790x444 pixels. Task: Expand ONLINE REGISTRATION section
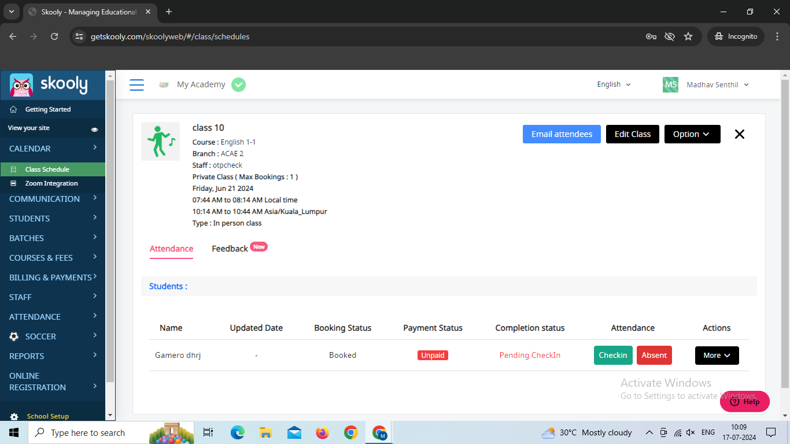pos(53,382)
